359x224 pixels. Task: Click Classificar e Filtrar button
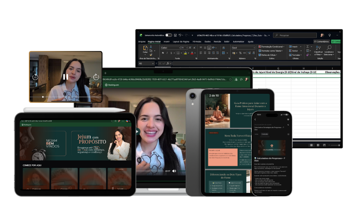[x=318, y=50]
